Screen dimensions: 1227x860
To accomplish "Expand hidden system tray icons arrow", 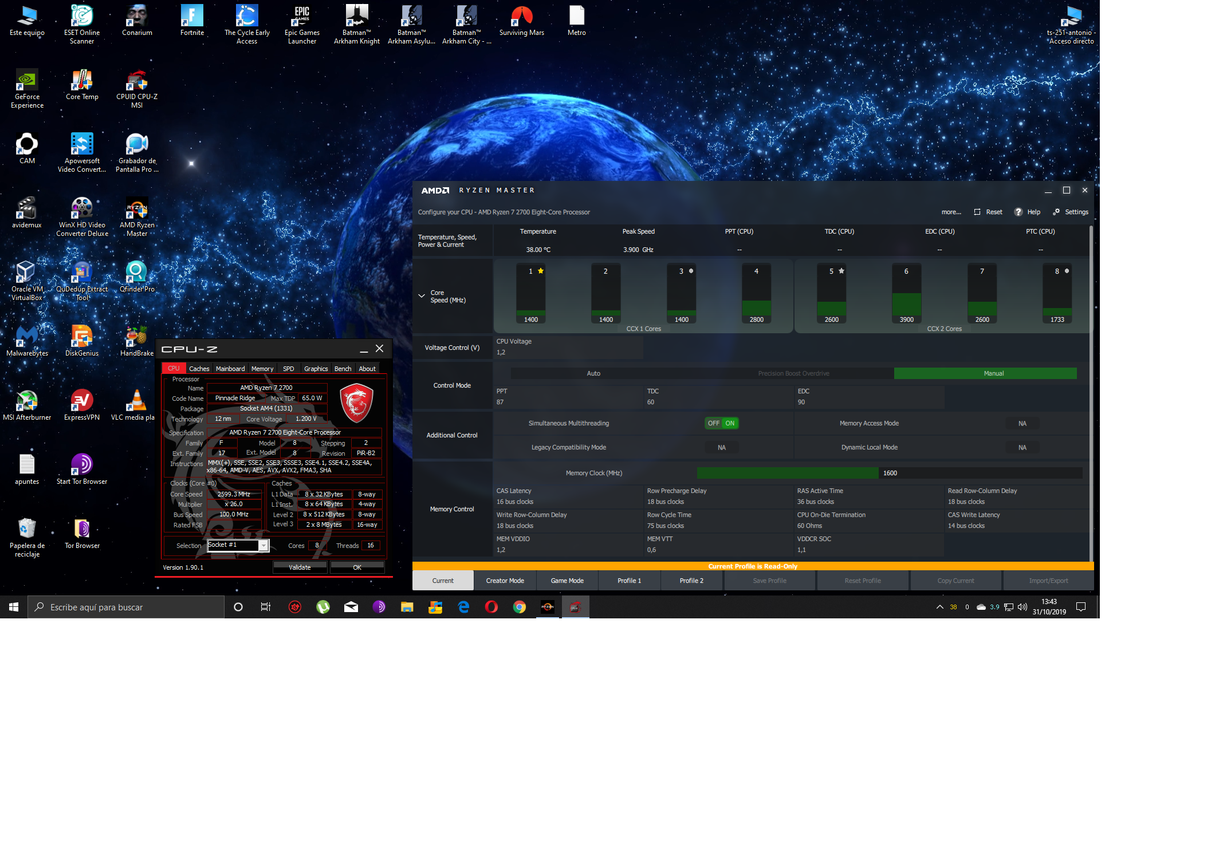I will [939, 607].
